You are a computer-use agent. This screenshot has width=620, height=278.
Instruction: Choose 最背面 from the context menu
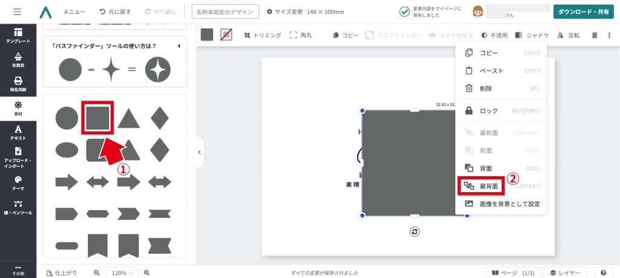pos(488,186)
